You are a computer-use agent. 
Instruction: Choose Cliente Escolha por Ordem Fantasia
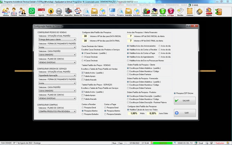[x=128, y=75]
